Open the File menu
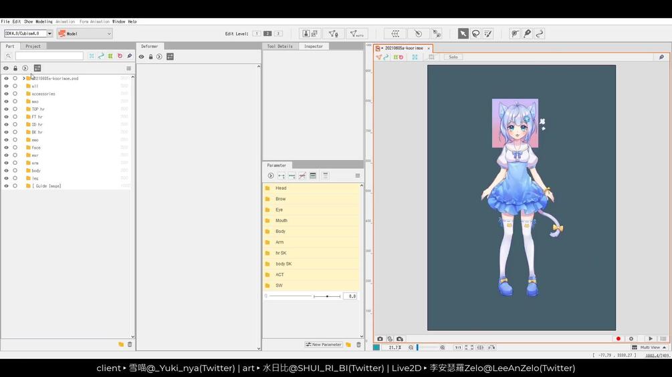 coord(5,21)
